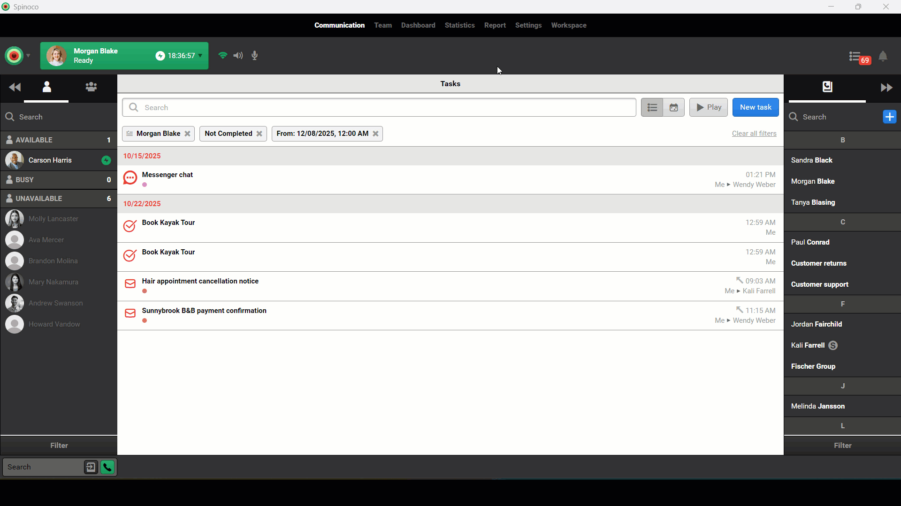Click the New task button
The image size is (901, 506).
[755, 107]
